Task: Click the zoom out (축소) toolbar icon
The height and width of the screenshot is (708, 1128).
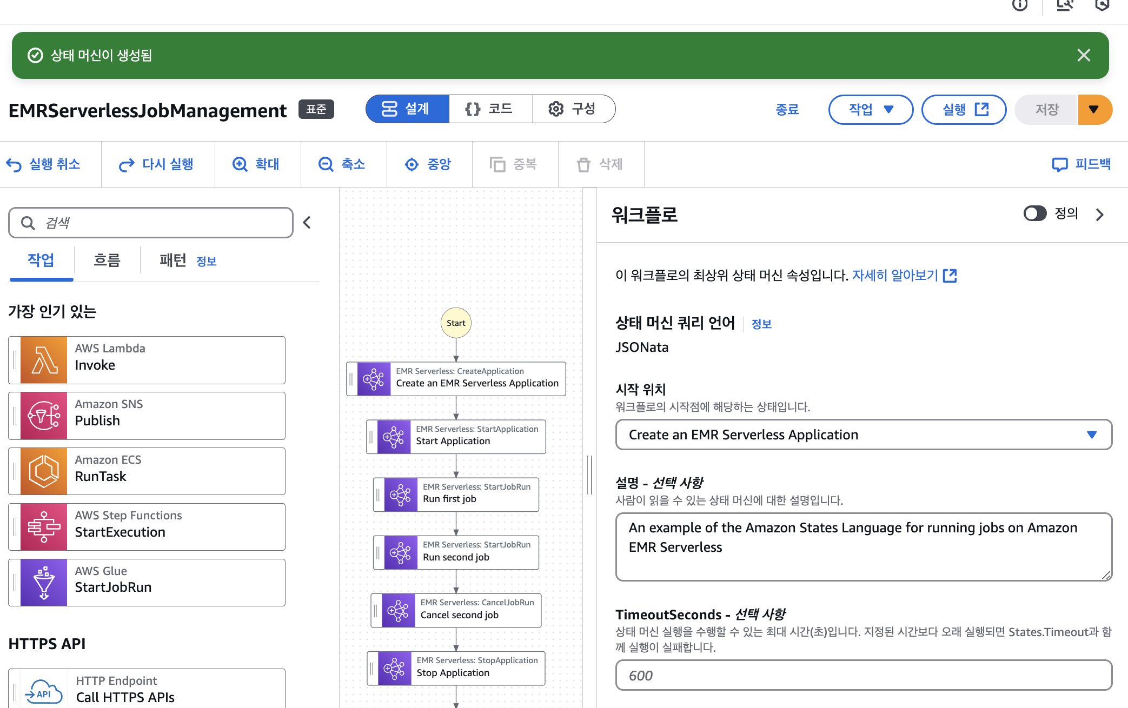Action: click(326, 164)
